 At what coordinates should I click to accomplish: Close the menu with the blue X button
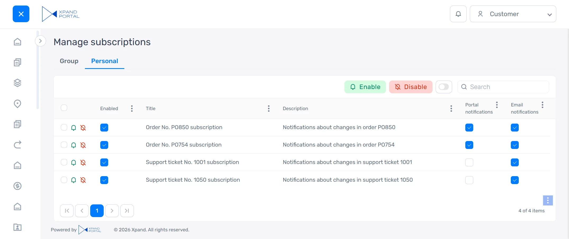pos(21,14)
